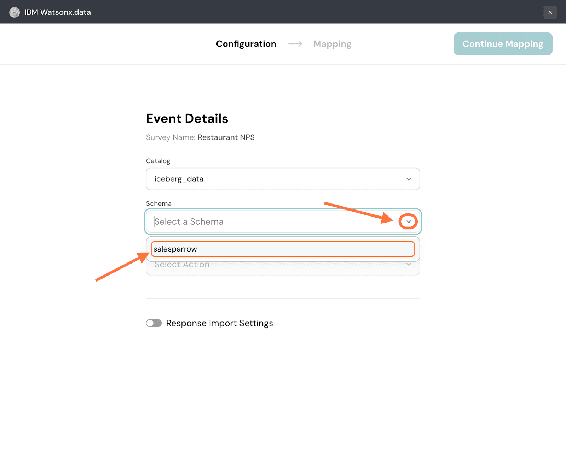This screenshot has width=566, height=461.
Task: Enable the Response Import Settings toggle
Action: tap(154, 323)
